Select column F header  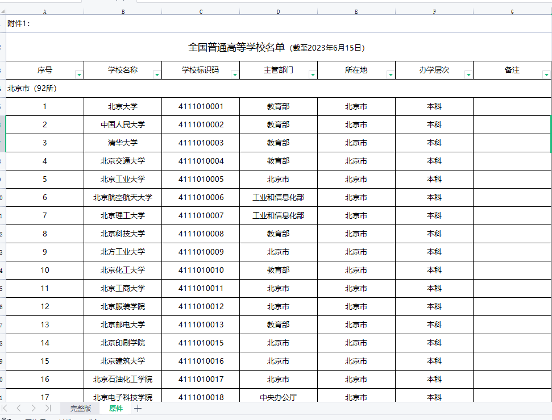click(434, 11)
